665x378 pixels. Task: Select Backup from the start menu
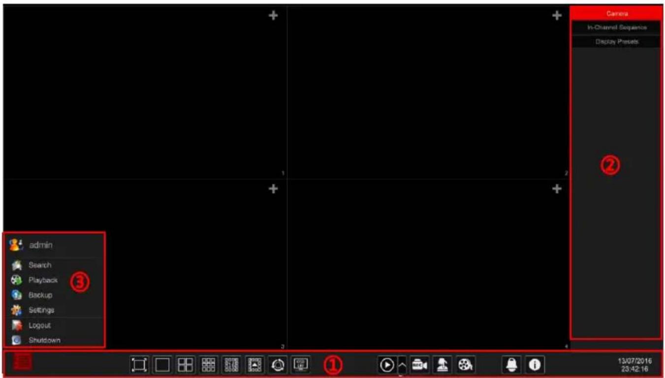tap(40, 295)
